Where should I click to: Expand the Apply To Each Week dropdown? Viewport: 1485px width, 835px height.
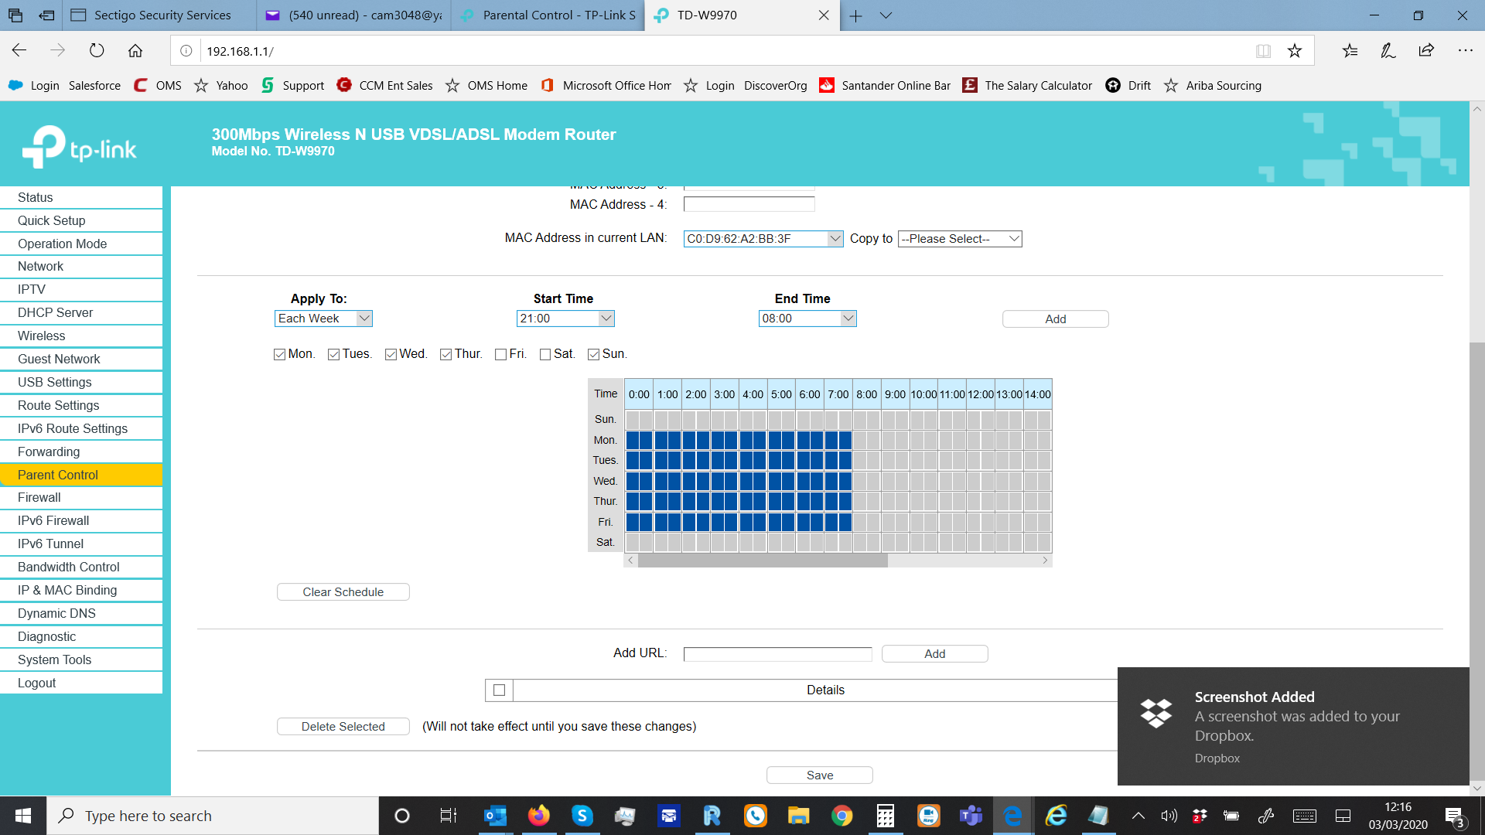[x=323, y=319]
